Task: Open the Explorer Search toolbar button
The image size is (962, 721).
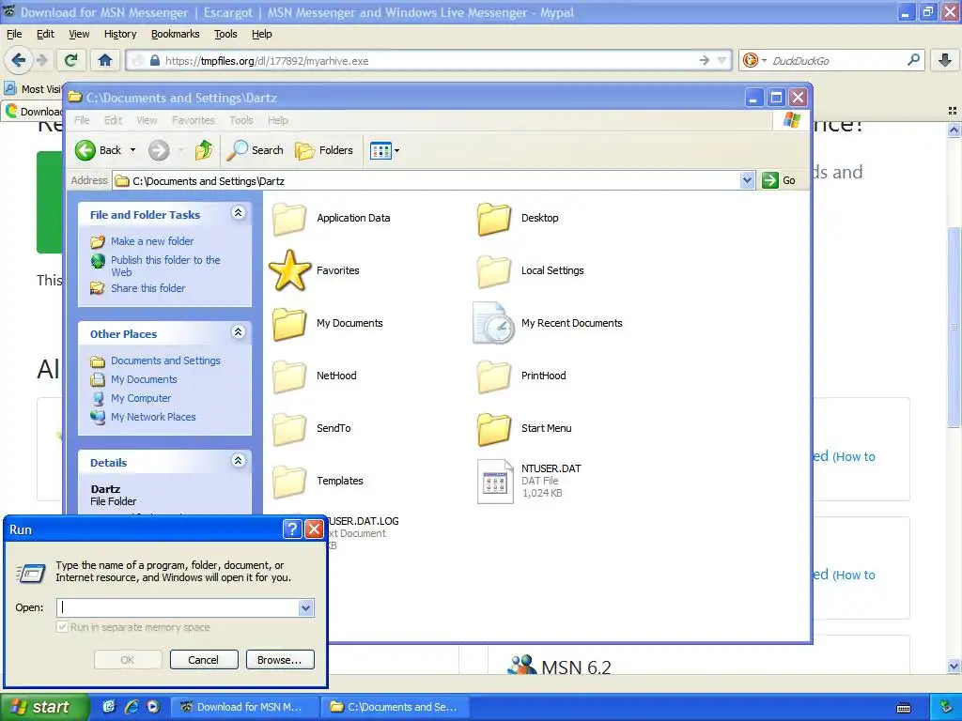Action: [256, 150]
